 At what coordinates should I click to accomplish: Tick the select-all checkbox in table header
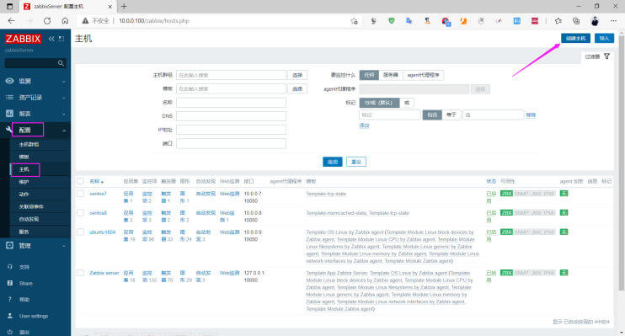(x=81, y=181)
